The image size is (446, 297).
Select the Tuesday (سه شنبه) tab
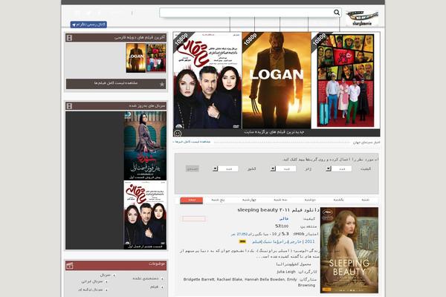[x=280, y=200]
